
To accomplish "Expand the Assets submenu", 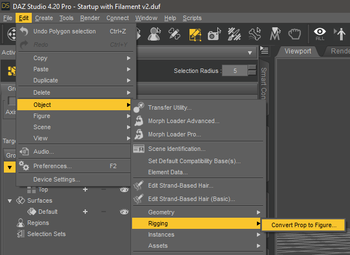I will tap(259, 246).
